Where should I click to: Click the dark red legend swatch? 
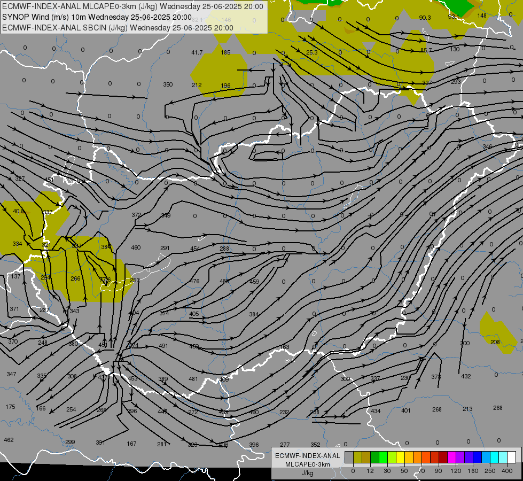[x=443, y=457]
